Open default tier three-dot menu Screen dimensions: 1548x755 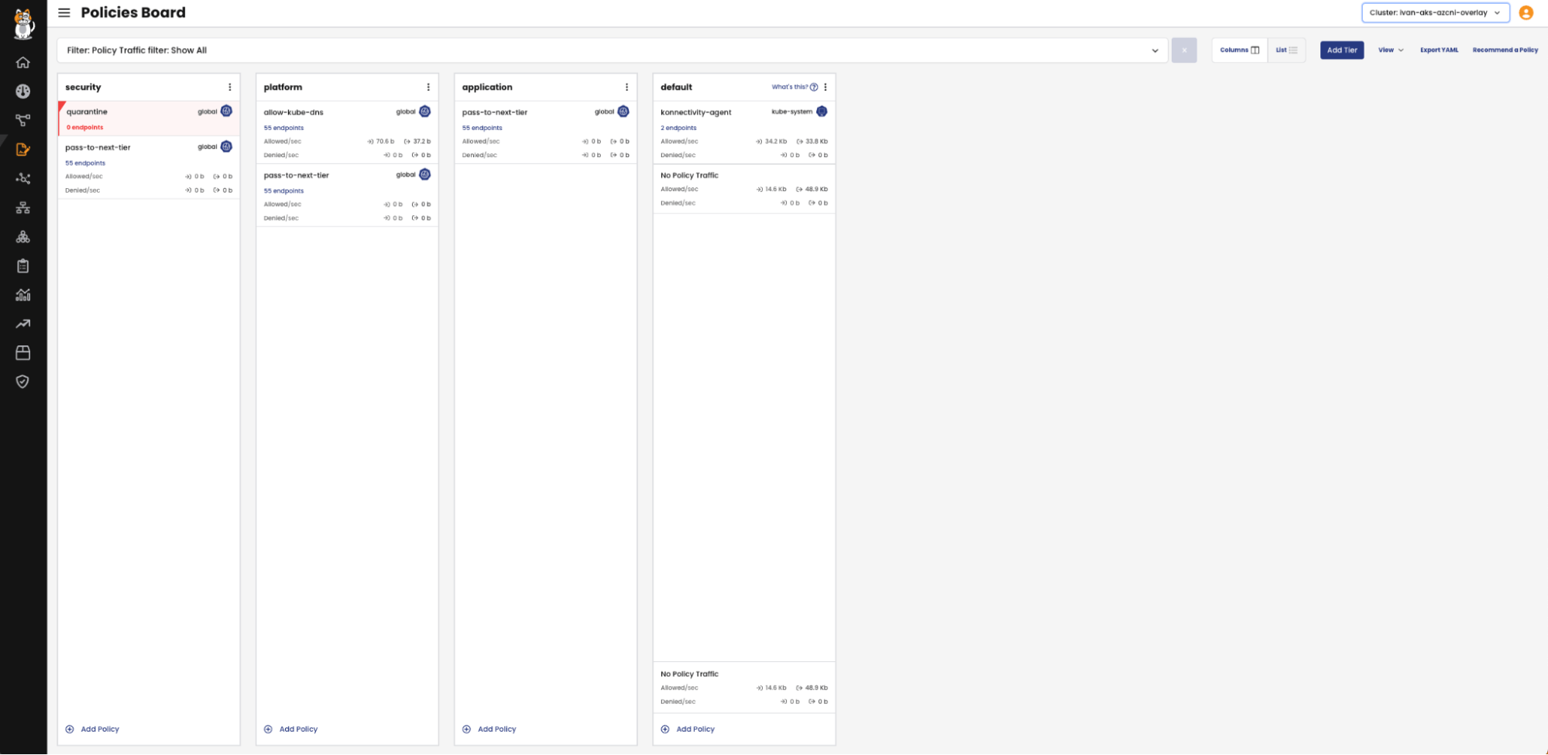825,87
